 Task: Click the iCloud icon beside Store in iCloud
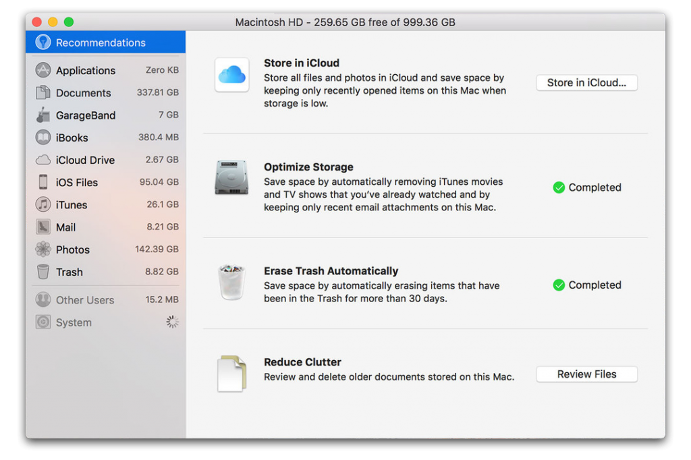[232, 74]
